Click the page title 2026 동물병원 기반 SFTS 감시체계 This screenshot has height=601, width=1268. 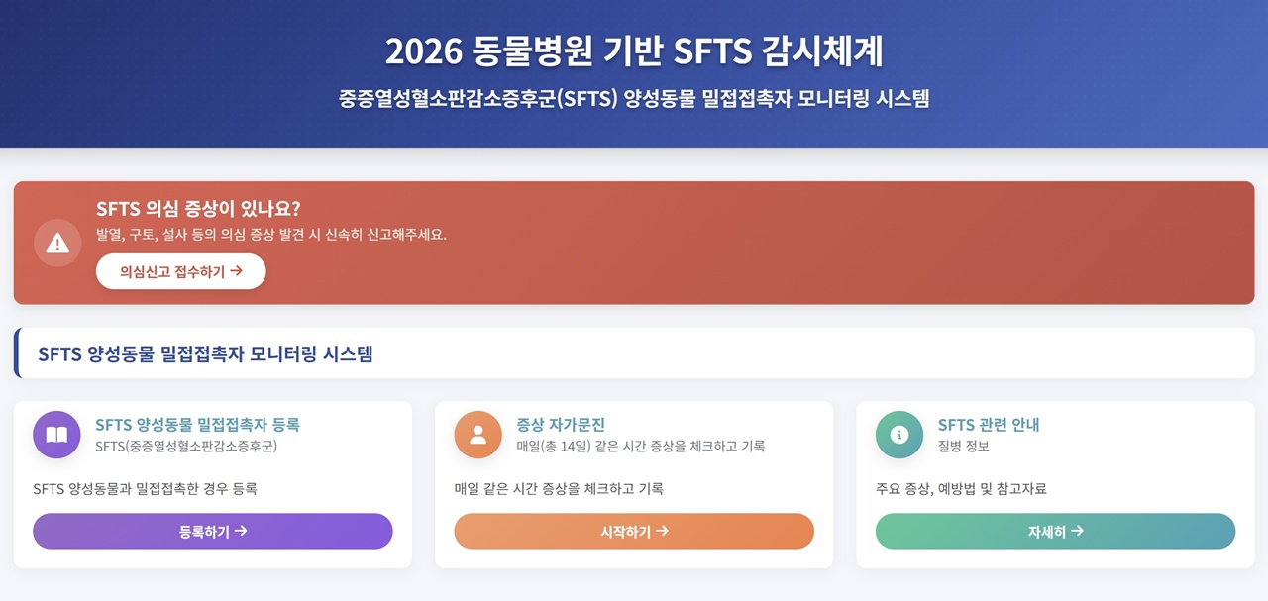pos(634,51)
